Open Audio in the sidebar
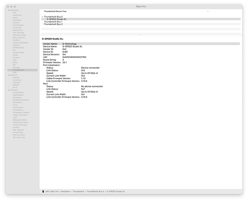The image size is (248, 201). pos(15,18)
